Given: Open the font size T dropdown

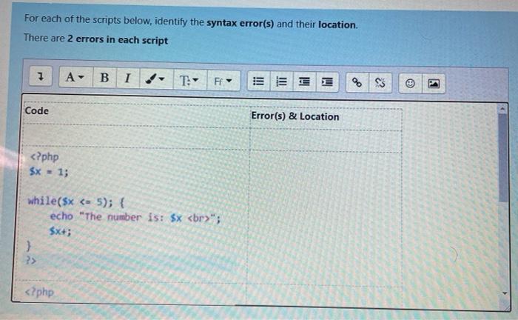Looking at the screenshot, I should 189,80.
